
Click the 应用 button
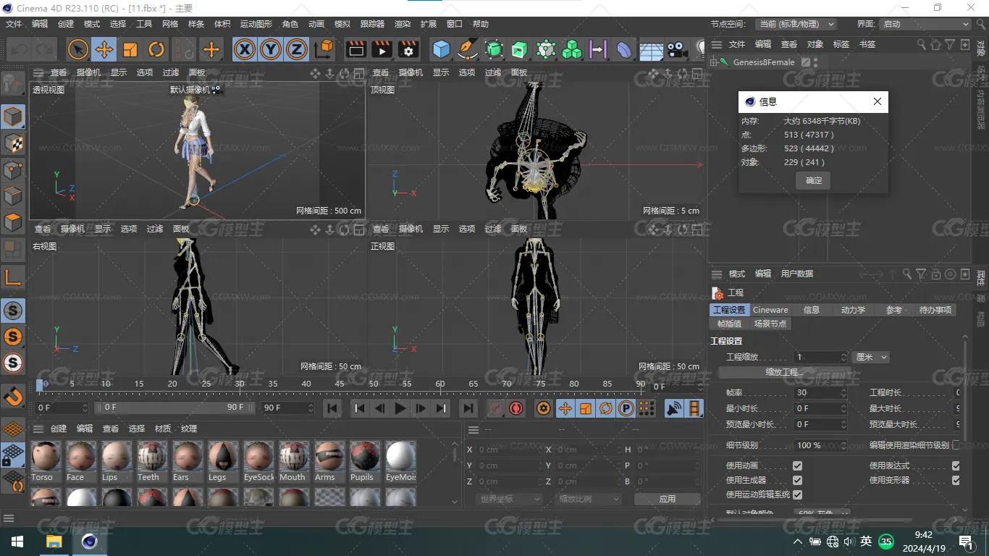(667, 499)
